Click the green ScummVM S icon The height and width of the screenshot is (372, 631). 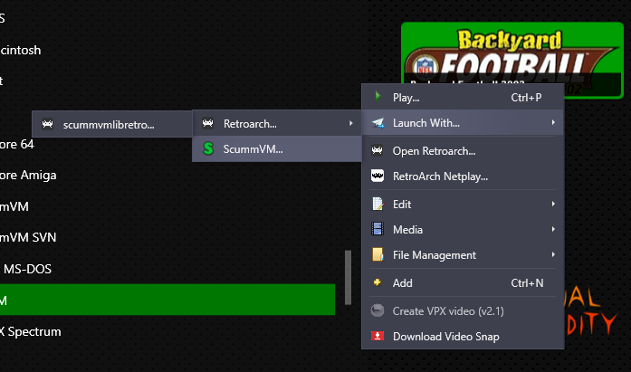coord(208,148)
